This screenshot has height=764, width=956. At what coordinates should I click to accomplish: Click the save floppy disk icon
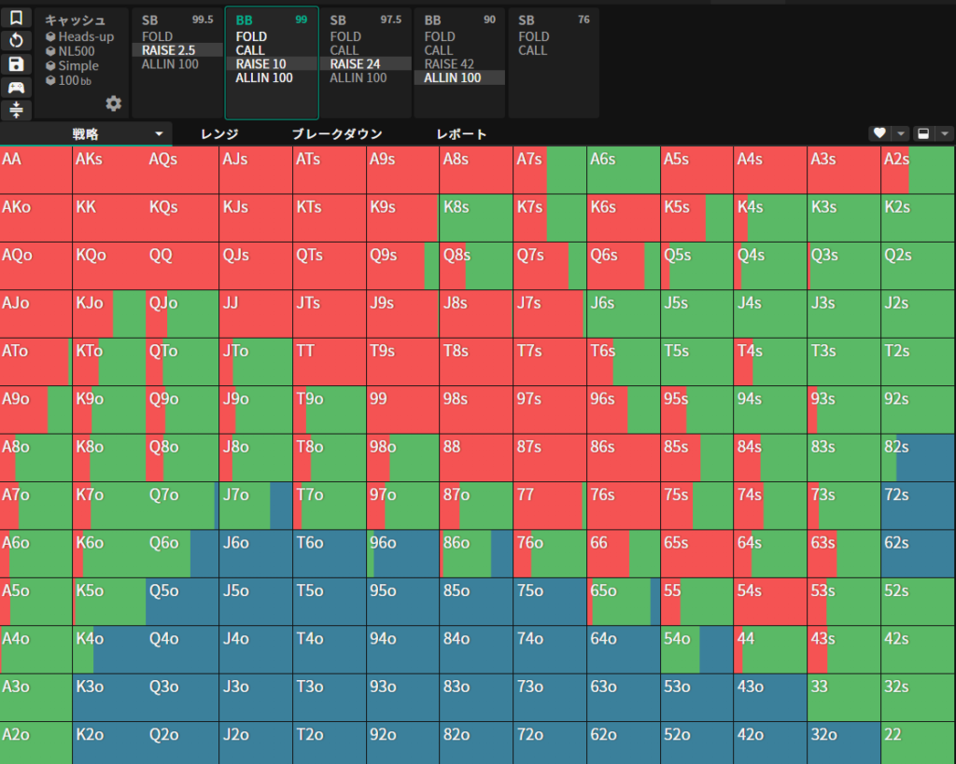coord(16,64)
